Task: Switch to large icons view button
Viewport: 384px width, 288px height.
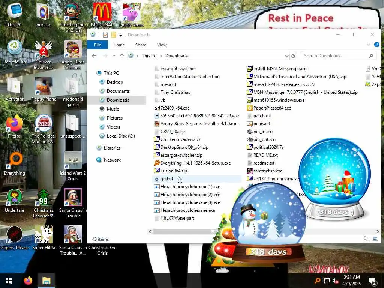Action: 375,239
